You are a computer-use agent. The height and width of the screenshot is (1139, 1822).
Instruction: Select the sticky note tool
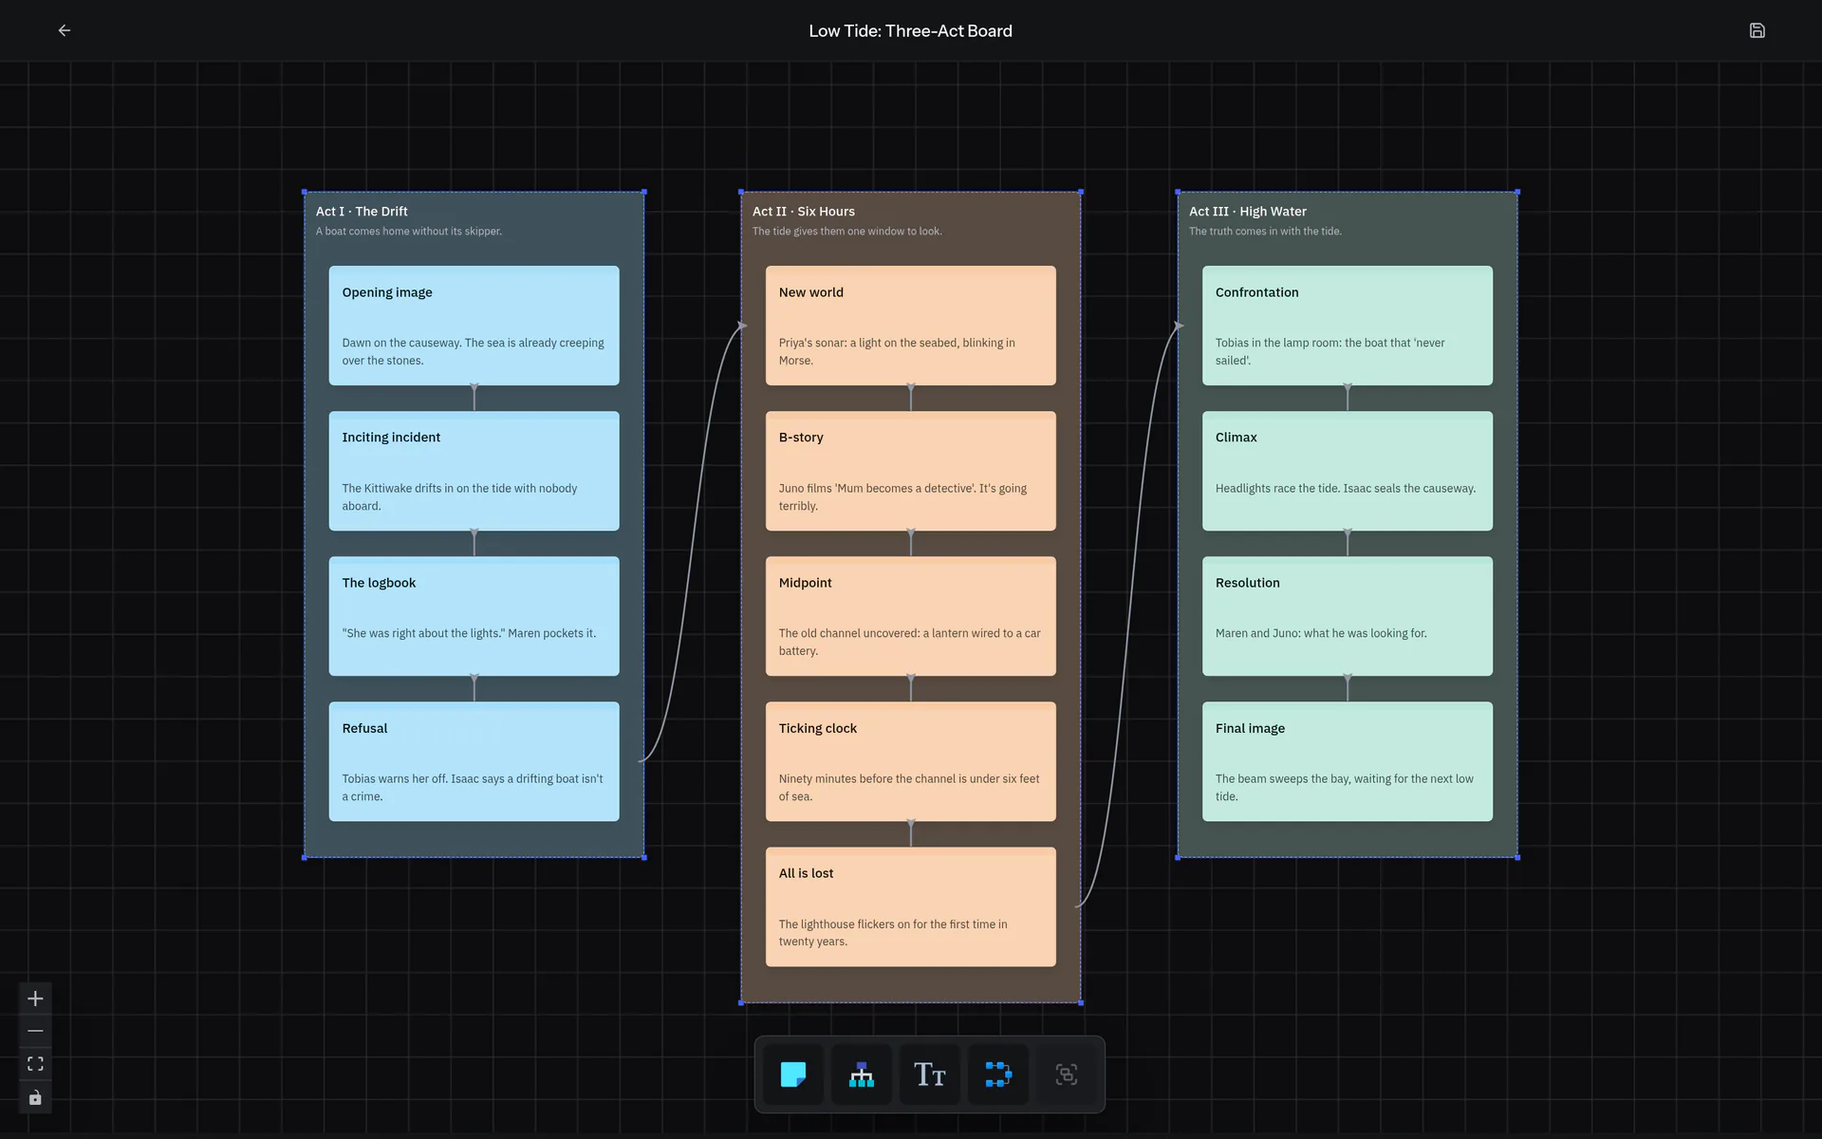point(793,1074)
